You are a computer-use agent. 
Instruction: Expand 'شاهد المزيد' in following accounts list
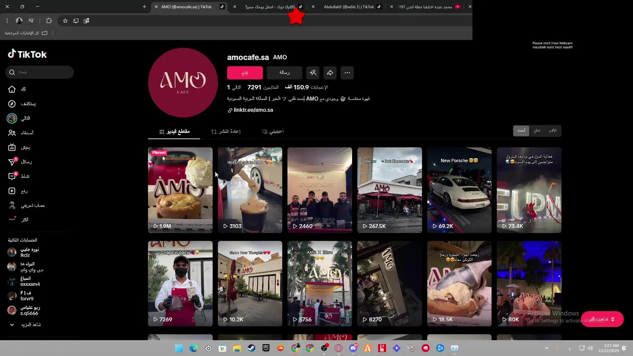tap(25, 325)
